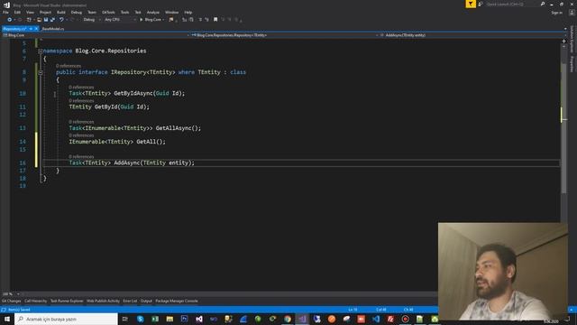This screenshot has height=325, width=577.
Task: Open the File menu
Action: click(x=5, y=12)
